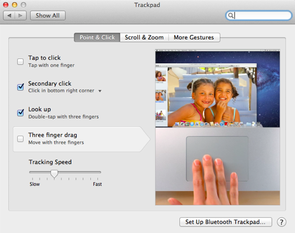The image size is (295, 233).
Task: Click the red close window button
Action: [6, 5]
